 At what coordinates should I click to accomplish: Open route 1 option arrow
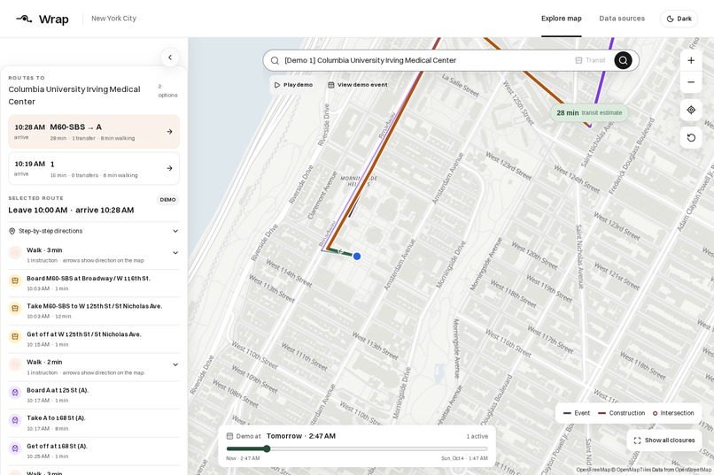point(169,168)
